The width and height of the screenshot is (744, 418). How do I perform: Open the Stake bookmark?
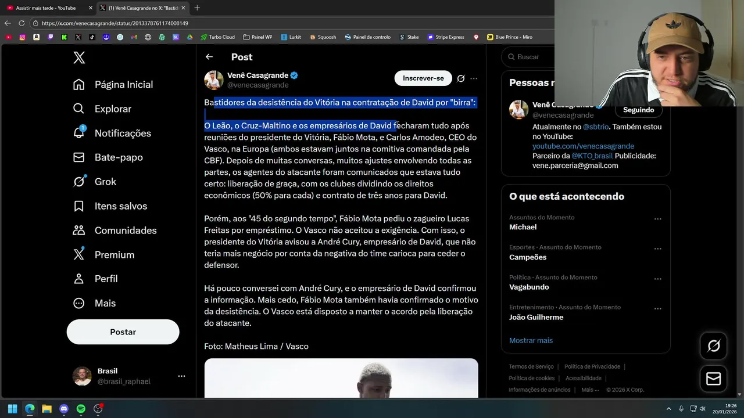(x=409, y=37)
